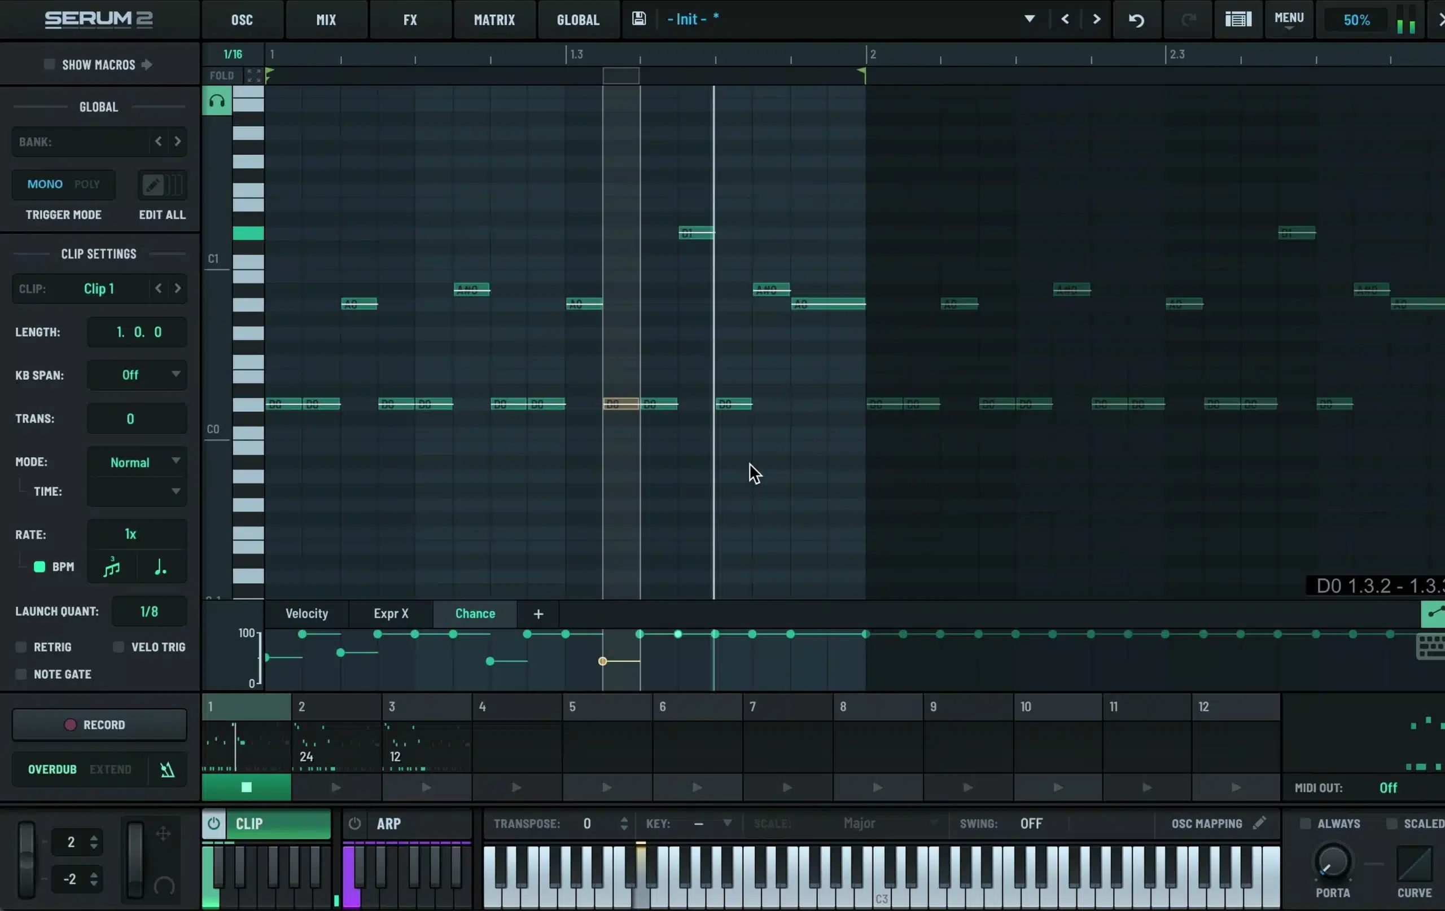Open the MENU dropdown
This screenshot has height=911, width=1445.
[x=1289, y=20]
